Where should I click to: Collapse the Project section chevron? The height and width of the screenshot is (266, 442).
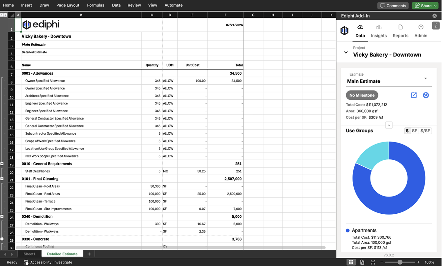pyautogui.click(x=346, y=52)
